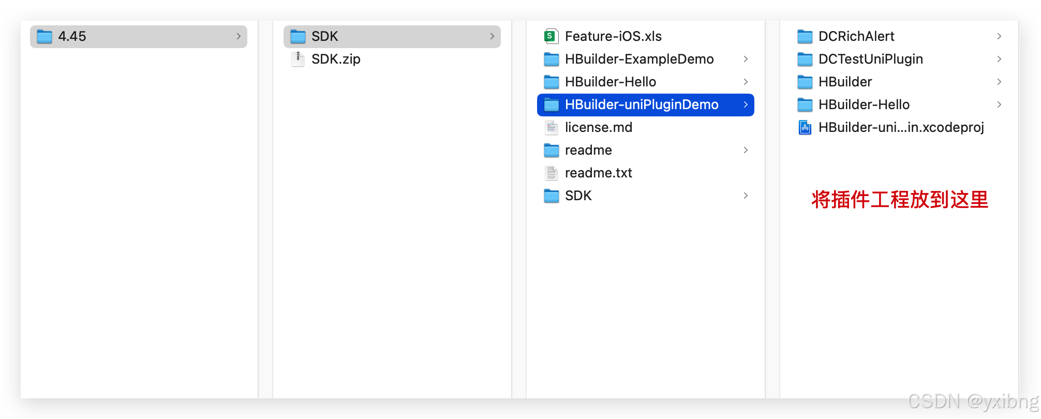Click the HBuilder-ExampleDemo folder icon
The width and height of the screenshot is (1041, 419).
[552, 59]
